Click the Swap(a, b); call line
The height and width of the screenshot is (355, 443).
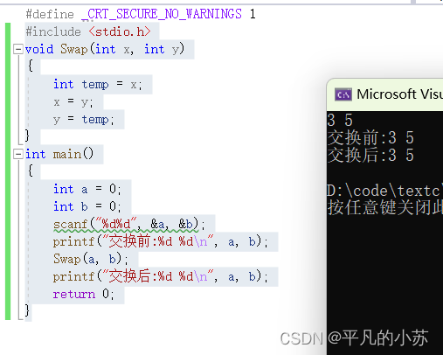click(90, 259)
